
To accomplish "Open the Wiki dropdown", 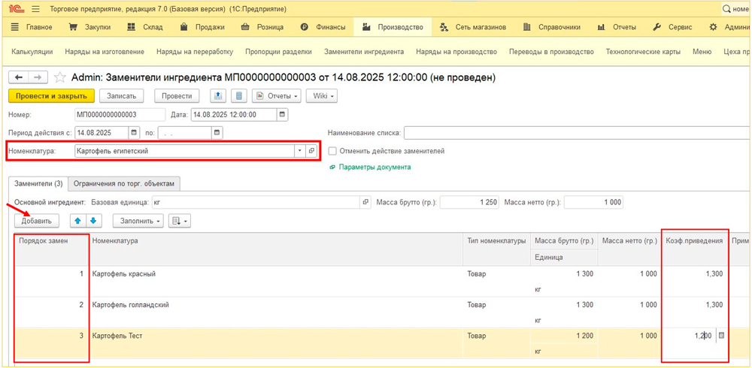I will click(321, 96).
